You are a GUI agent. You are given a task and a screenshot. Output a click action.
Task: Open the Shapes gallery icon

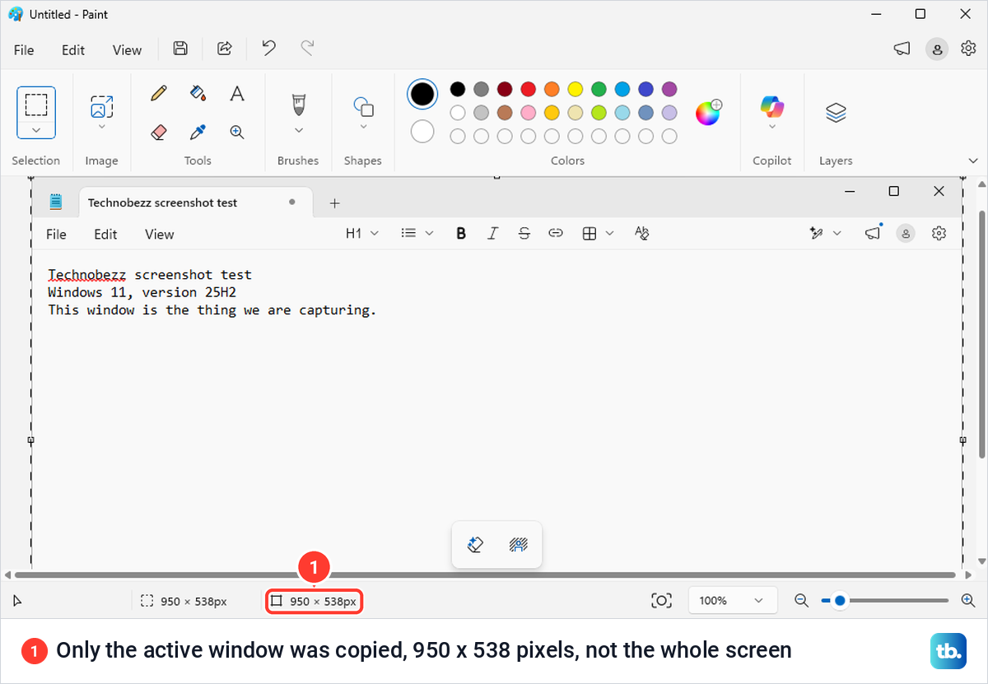(364, 107)
